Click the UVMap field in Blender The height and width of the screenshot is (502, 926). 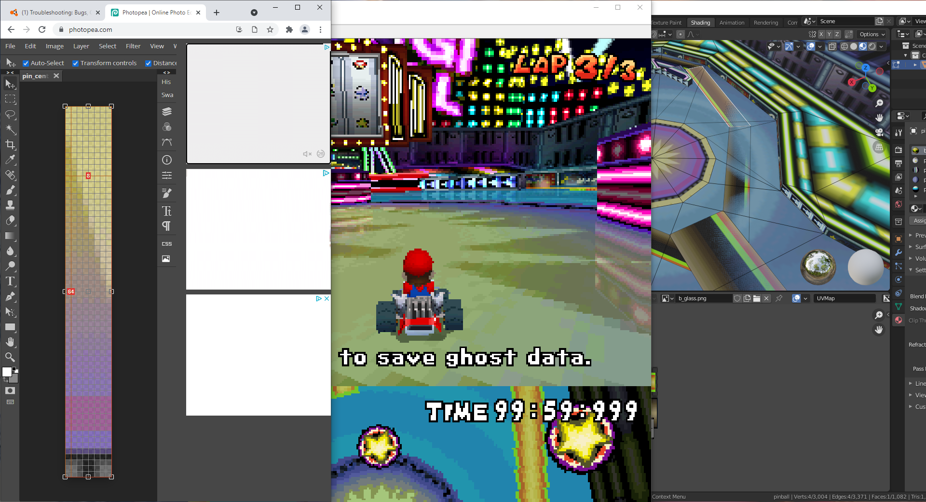(844, 298)
